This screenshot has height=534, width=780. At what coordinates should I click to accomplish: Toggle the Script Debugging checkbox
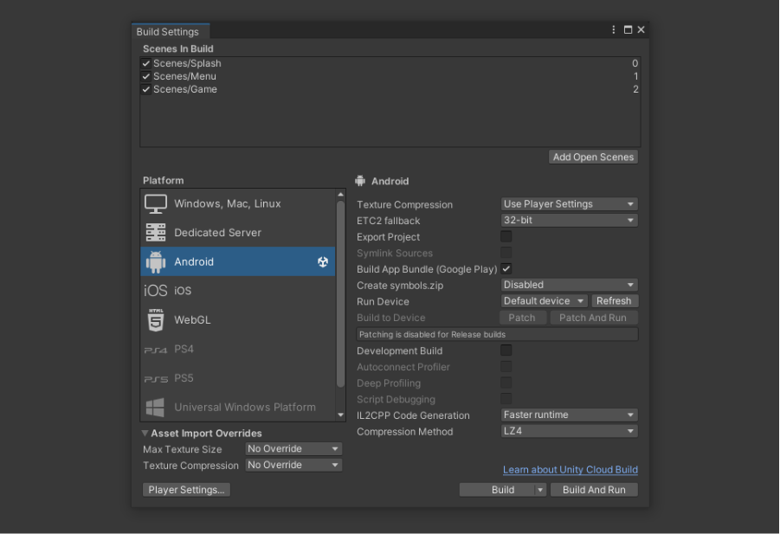pyautogui.click(x=506, y=399)
